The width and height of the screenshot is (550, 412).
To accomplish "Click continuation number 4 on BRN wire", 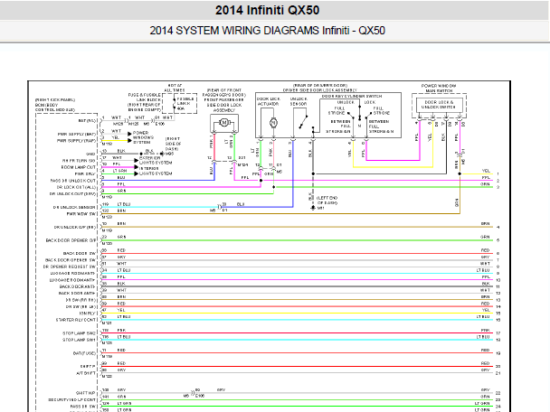I will pos(498,227).
